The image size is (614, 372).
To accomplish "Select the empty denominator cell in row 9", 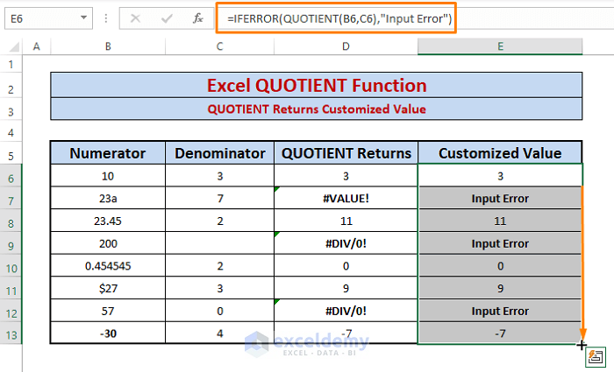I will tap(219, 243).
